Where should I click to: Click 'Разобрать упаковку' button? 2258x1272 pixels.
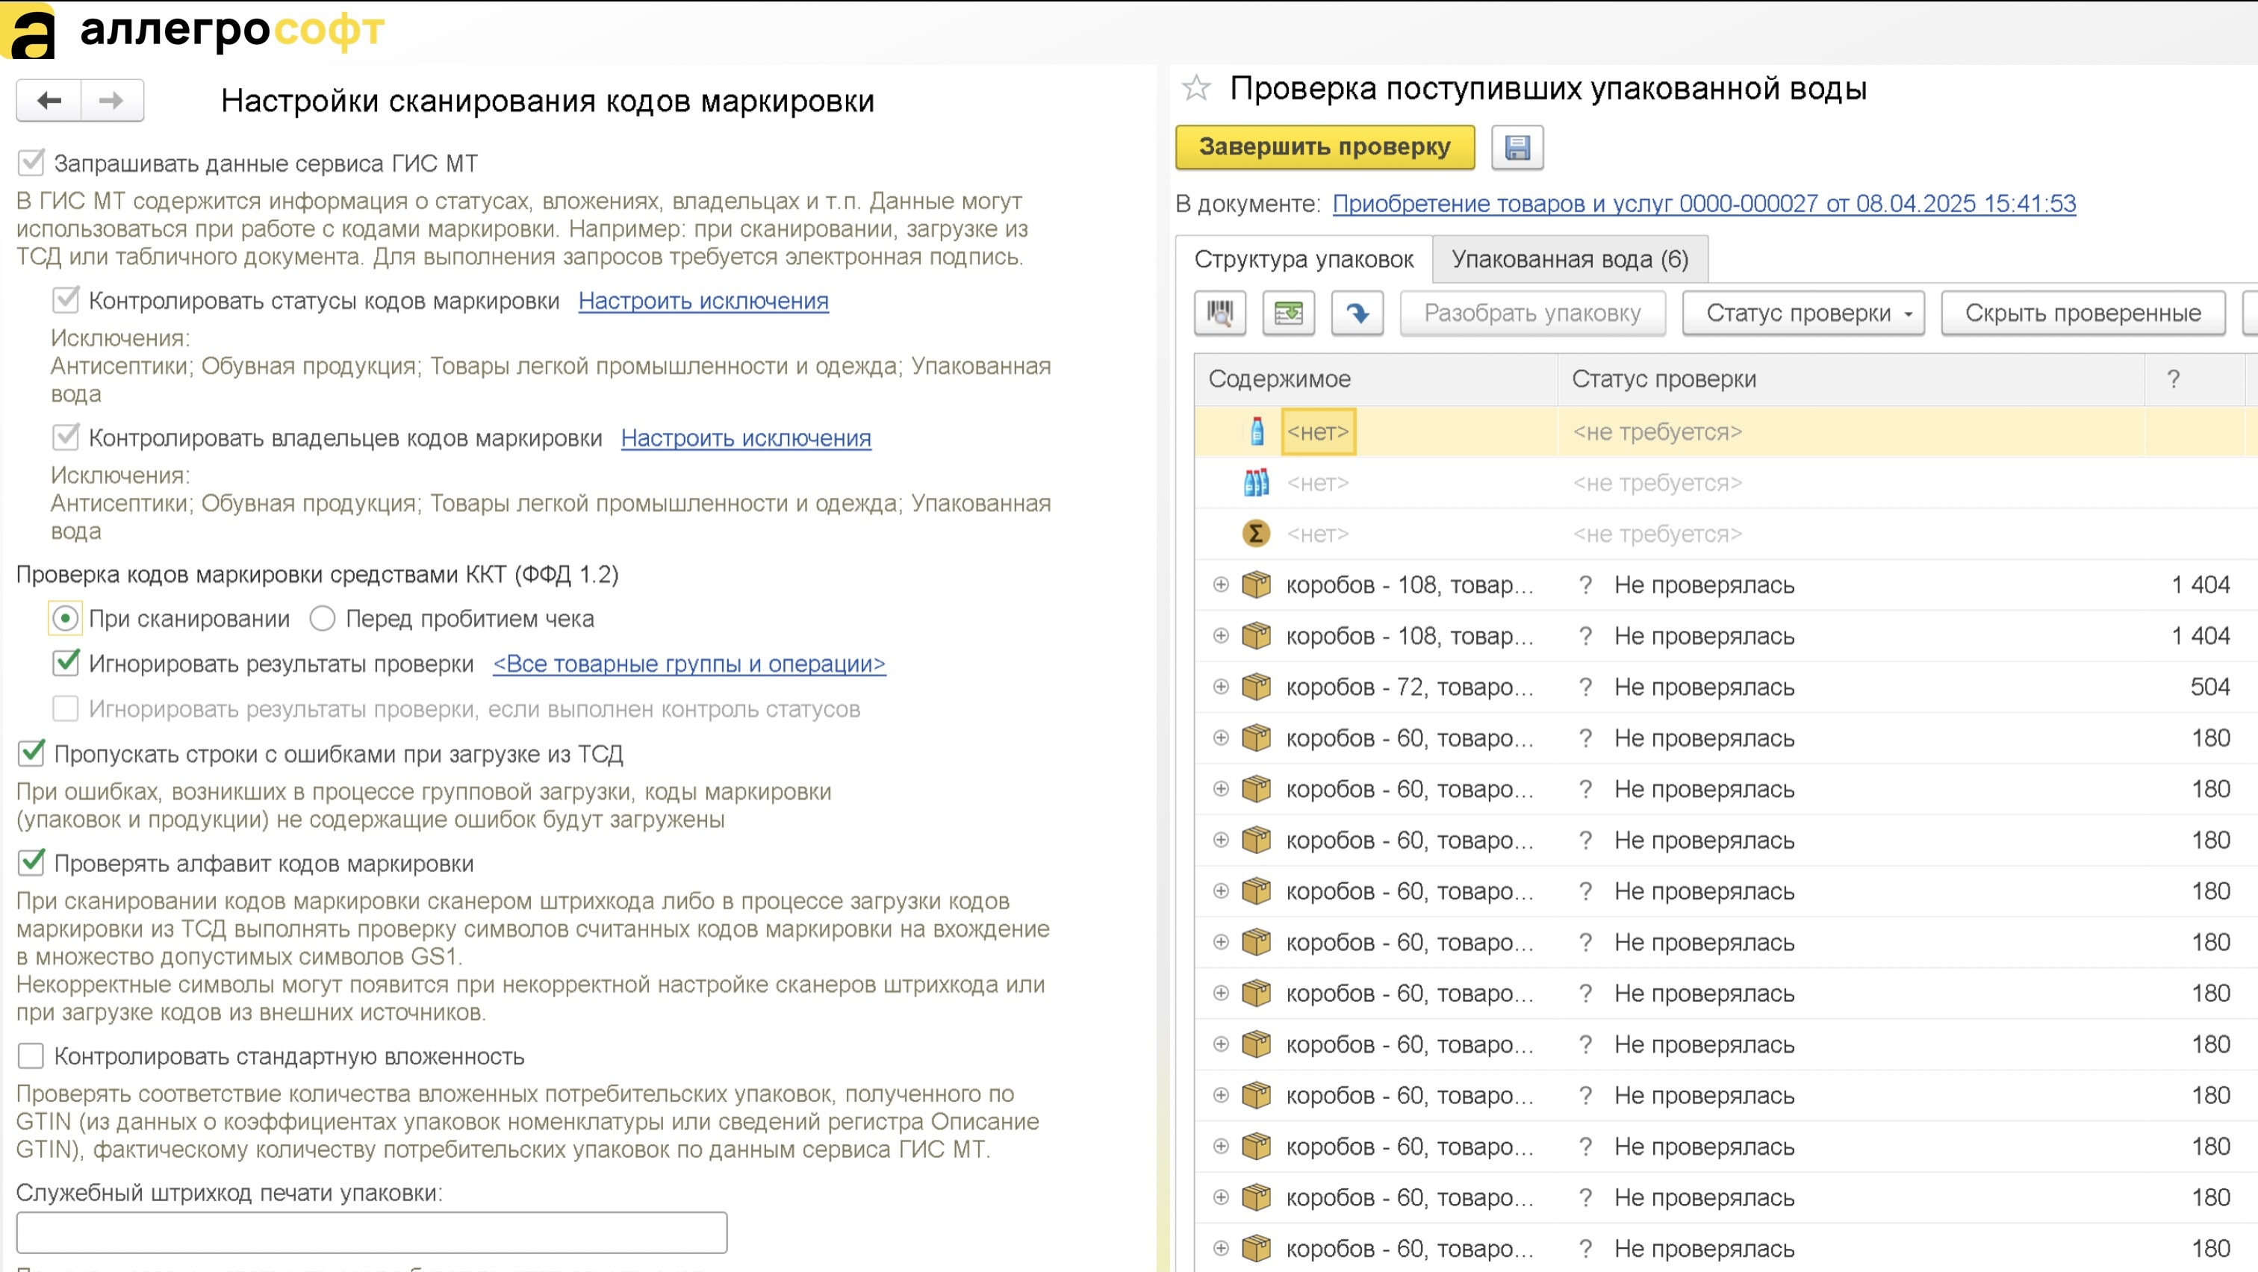pos(1532,313)
